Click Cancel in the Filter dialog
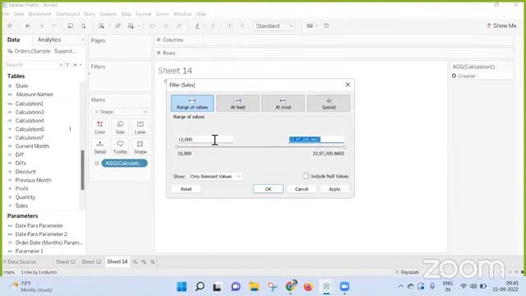This screenshot has width=526, height=296. point(302,189)
